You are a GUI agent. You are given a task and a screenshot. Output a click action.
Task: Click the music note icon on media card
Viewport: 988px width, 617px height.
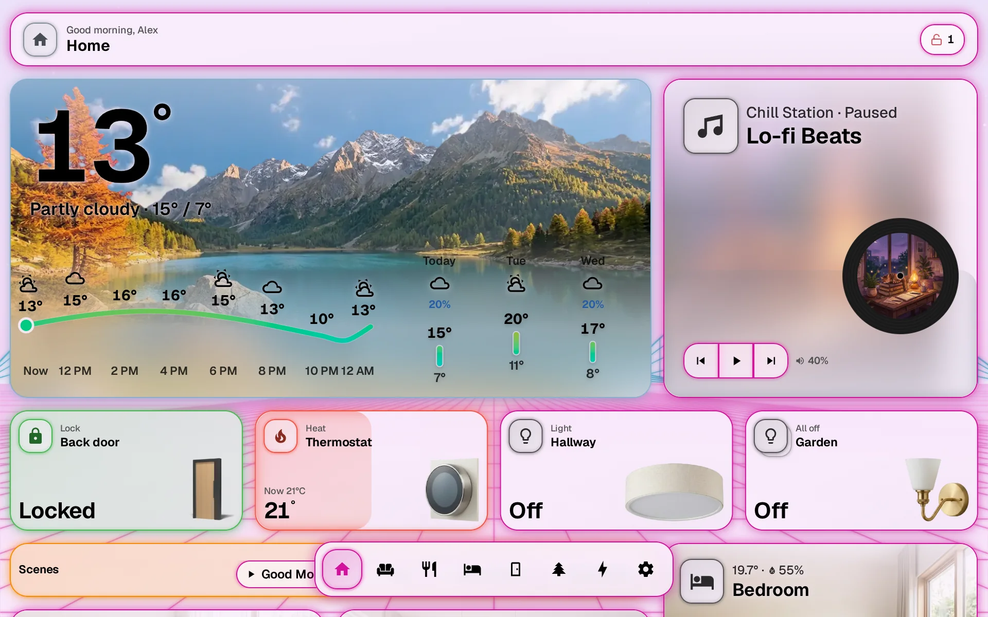tap(711, 126)
